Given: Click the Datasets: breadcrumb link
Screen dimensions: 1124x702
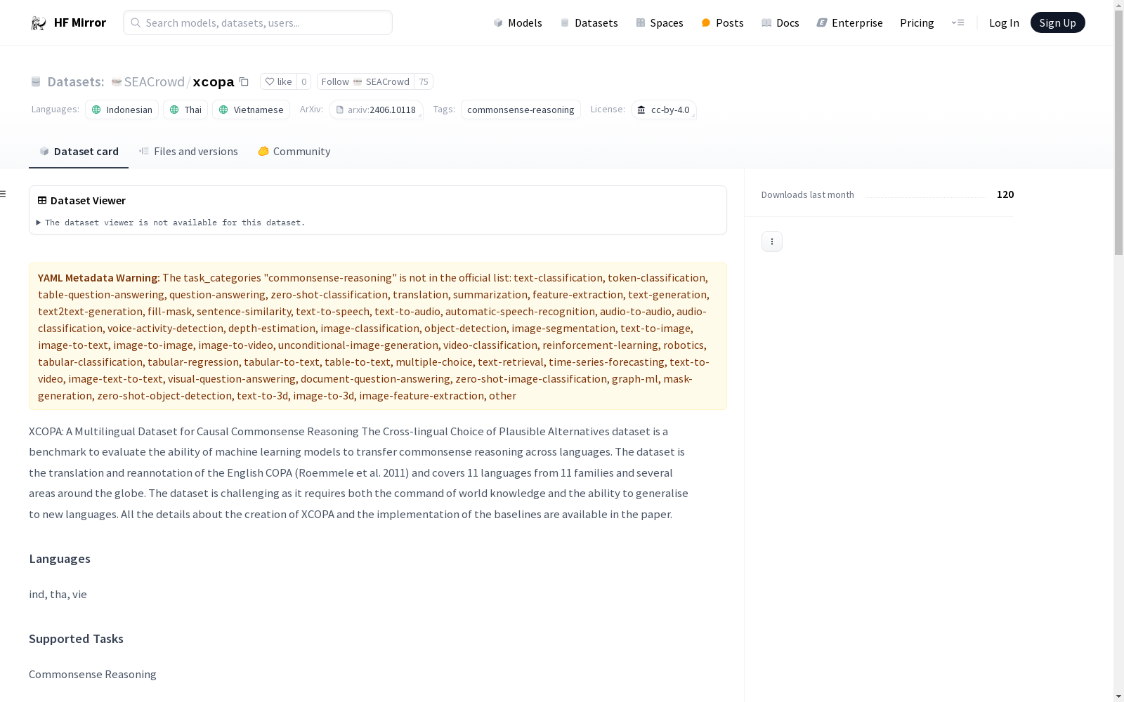Looking at the screenshot, I should tap(75, 81).
